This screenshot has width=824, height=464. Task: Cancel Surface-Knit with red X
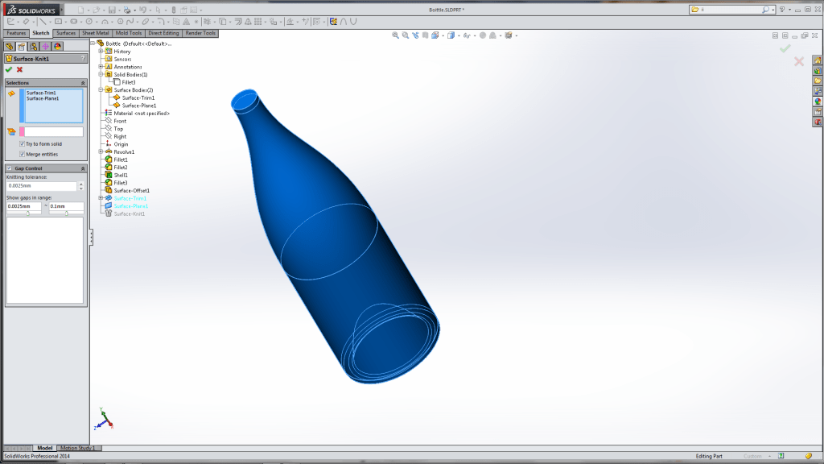pos(19,69)
